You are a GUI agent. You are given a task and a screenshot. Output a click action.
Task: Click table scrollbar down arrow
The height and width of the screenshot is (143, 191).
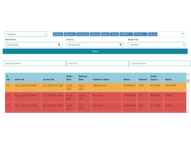(188, 112)
